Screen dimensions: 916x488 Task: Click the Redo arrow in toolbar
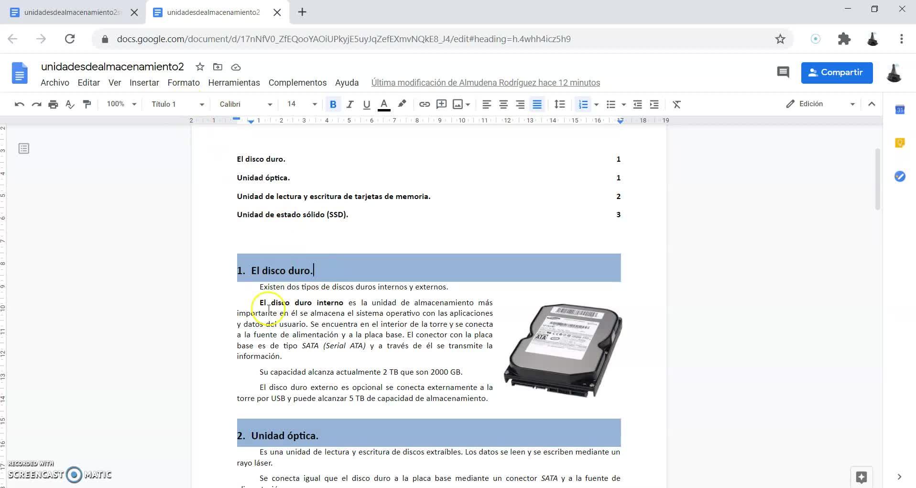pos(36,104)
